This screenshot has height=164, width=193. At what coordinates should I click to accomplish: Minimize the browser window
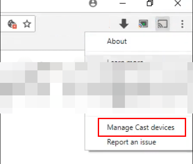click(123, 3)
